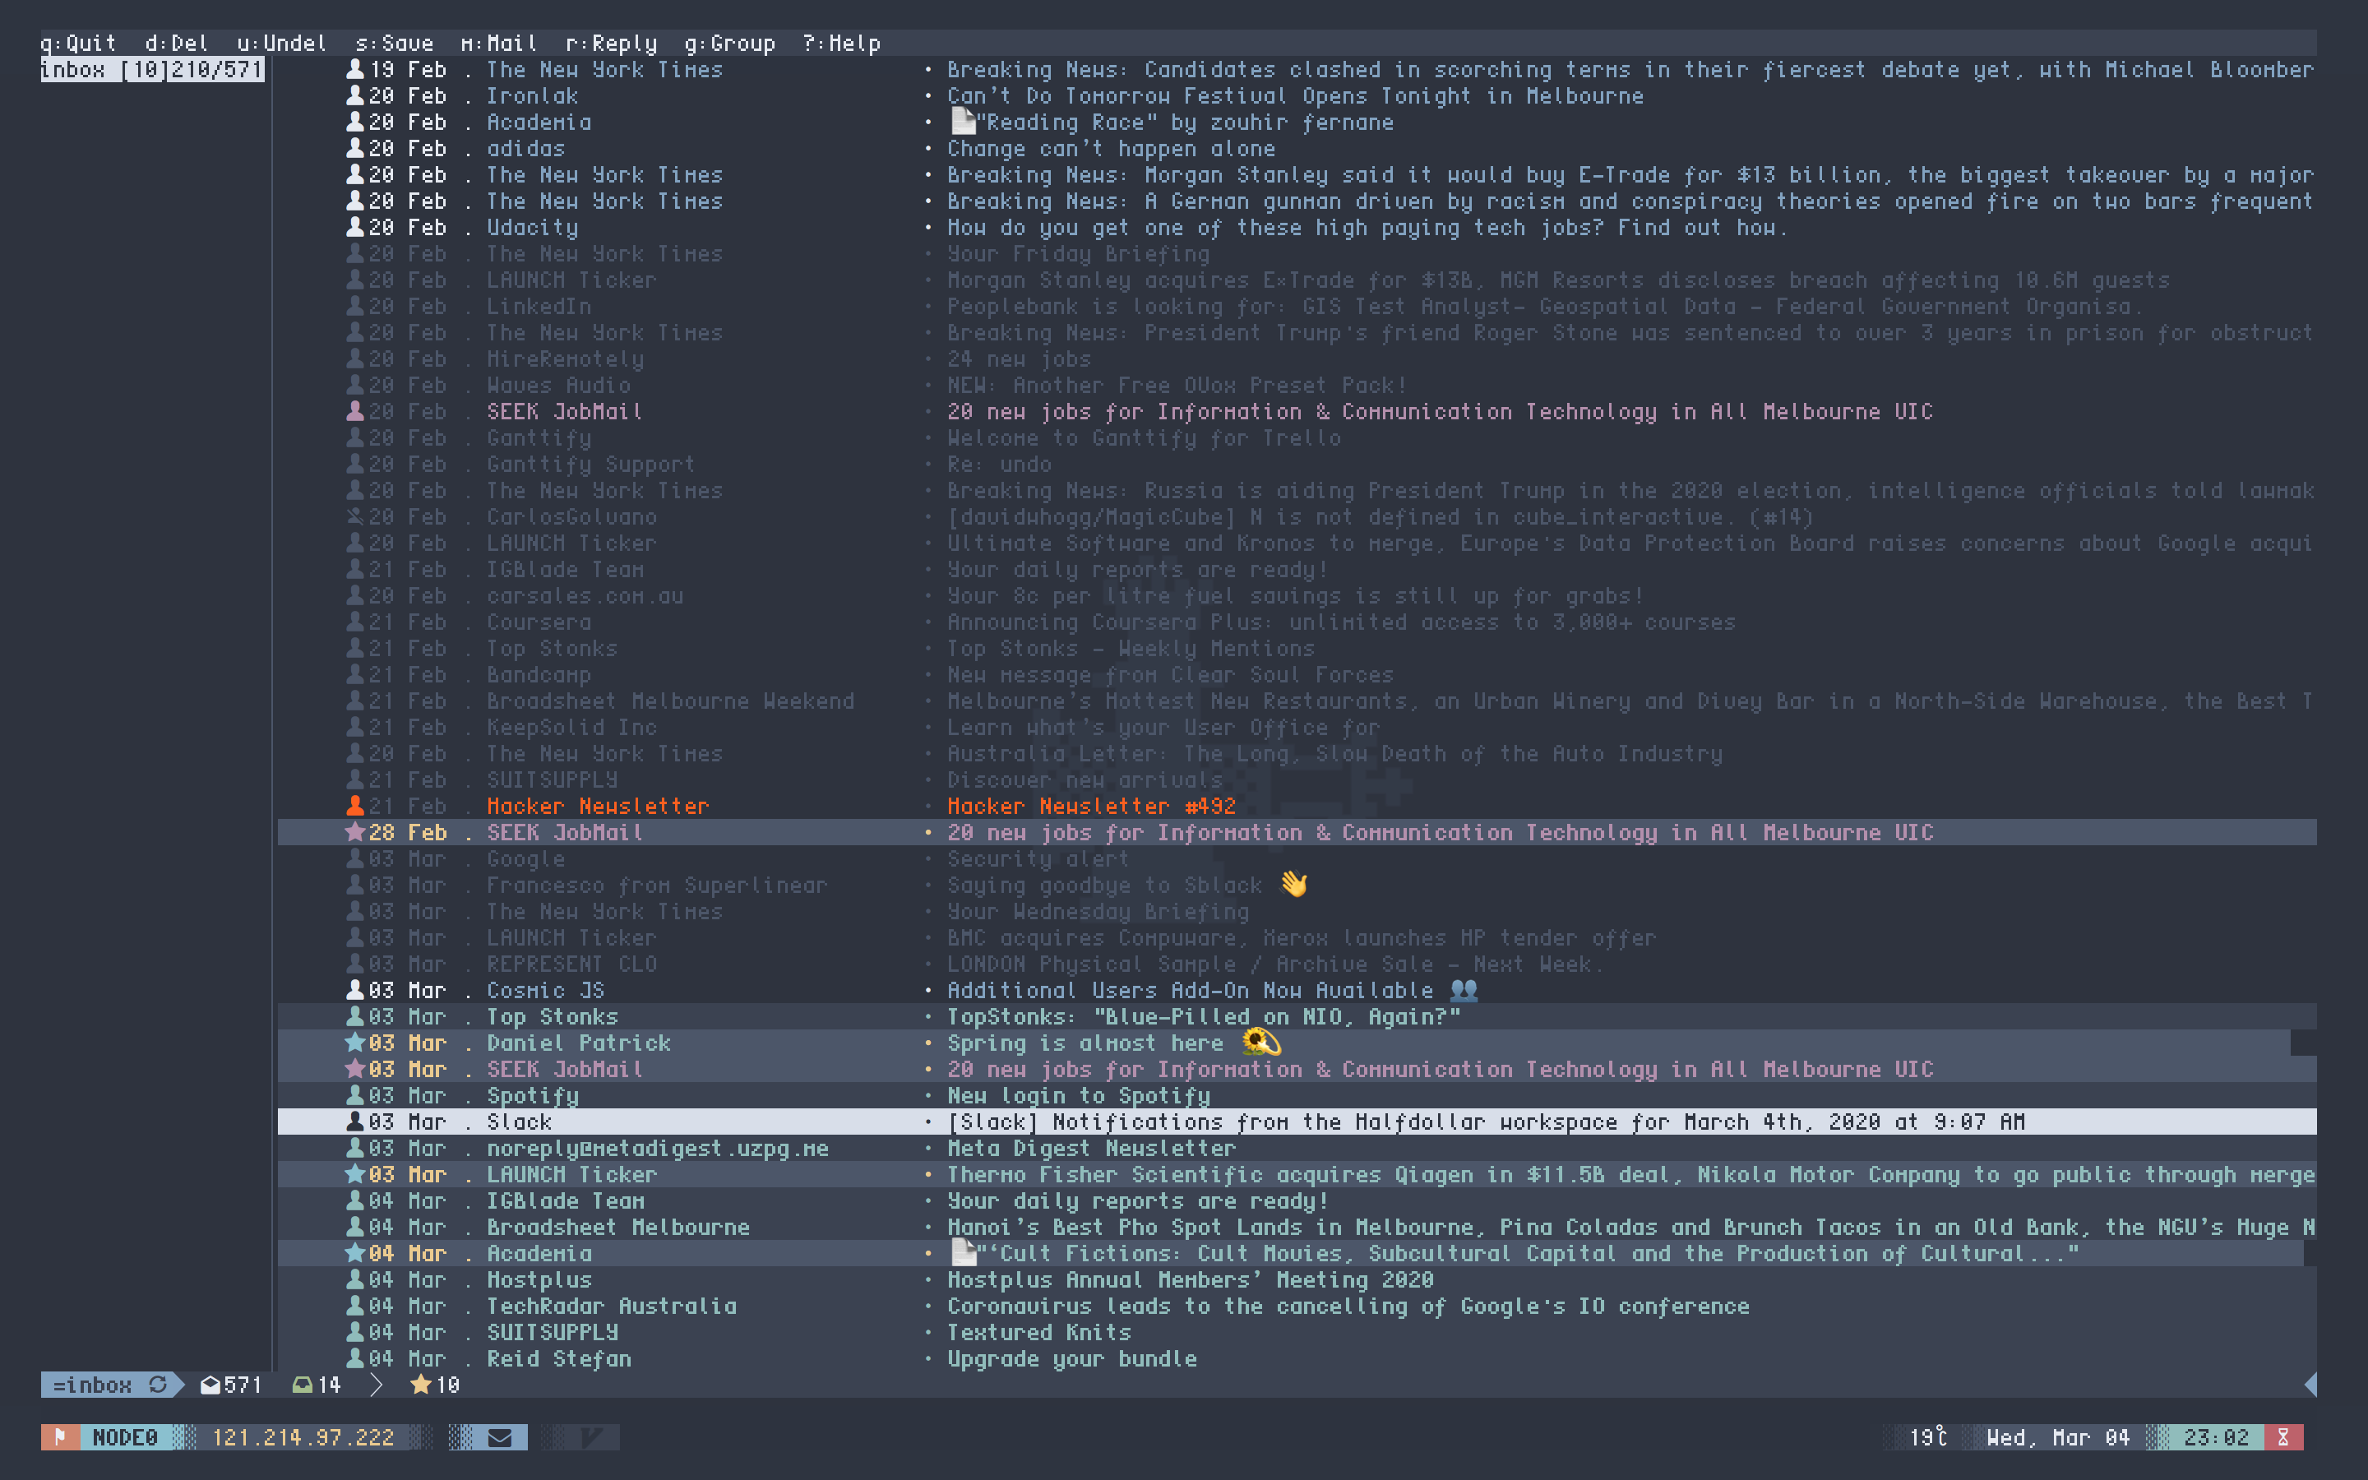The height and width of the screenshot is (1480, 2368).
Task: Open ?:Help in the top bar
Action: click(x=841, y=43)
